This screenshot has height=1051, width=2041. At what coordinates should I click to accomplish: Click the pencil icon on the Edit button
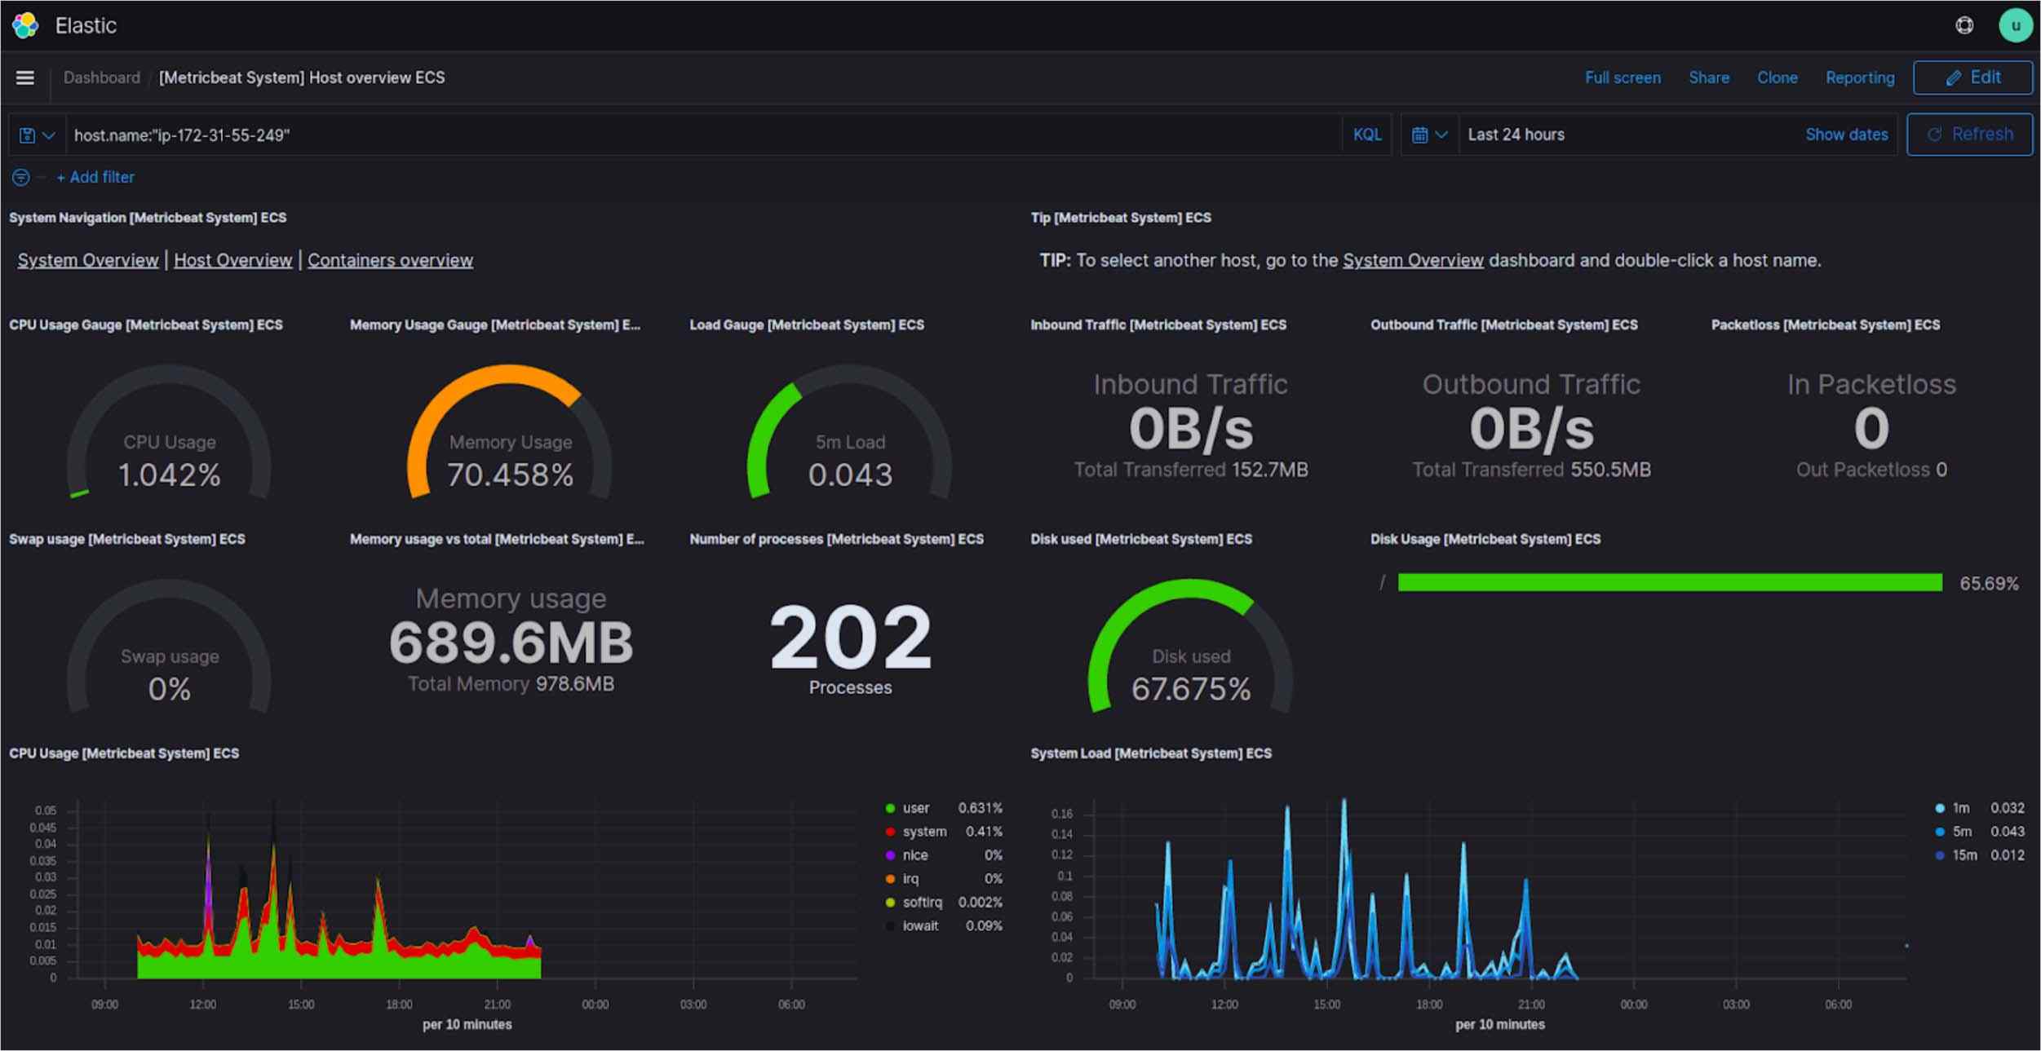point(1953,77)
